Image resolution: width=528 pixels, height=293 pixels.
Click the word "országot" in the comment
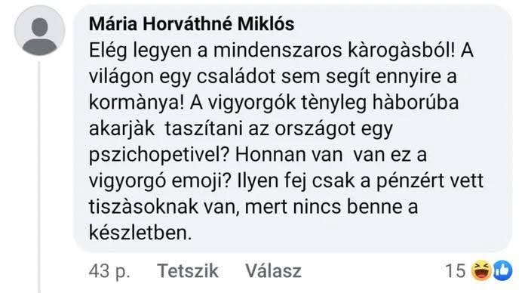click(315, 129)
